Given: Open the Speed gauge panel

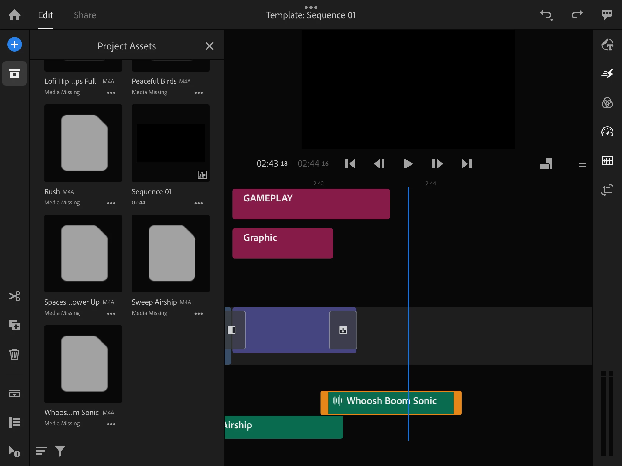Looking at the screenshot, I should coord(607,131).
